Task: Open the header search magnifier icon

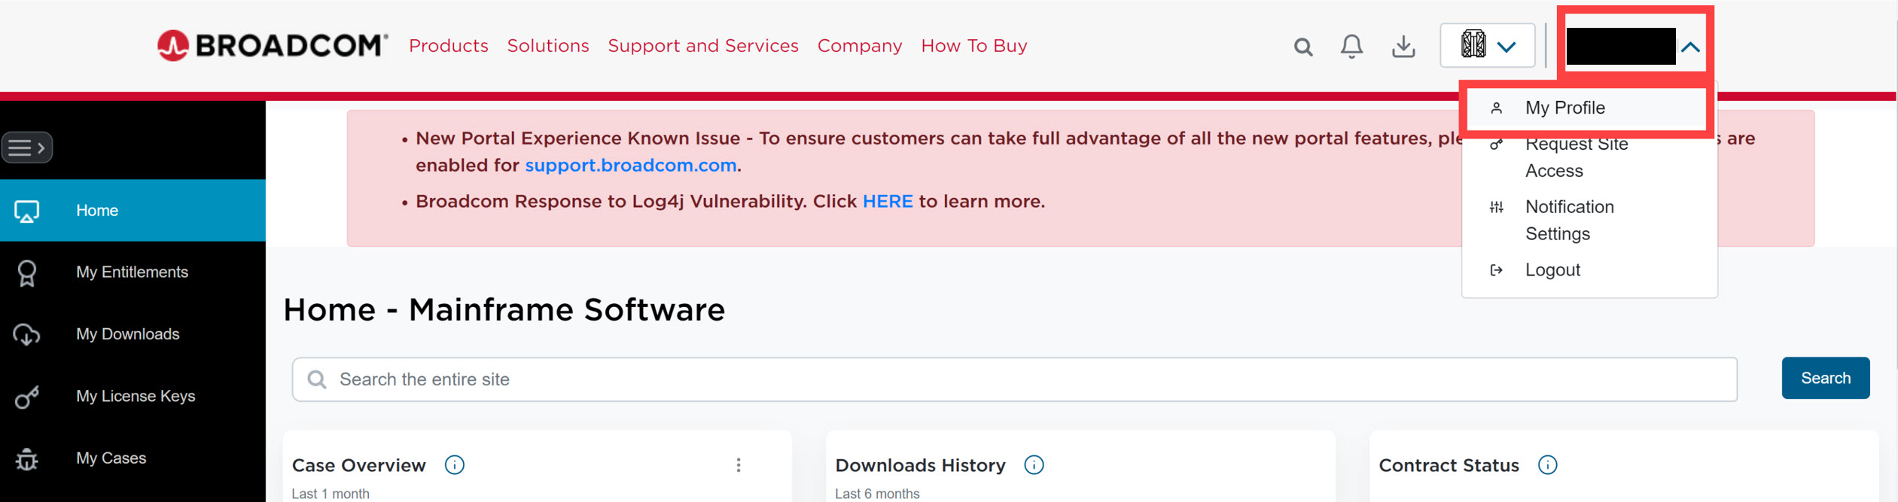Action: tap(1303, 47)
